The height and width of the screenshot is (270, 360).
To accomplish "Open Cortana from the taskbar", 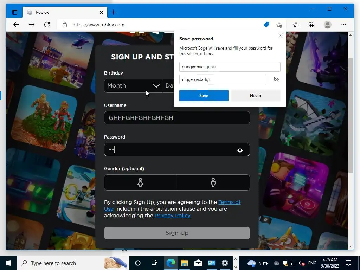I will click(138, 263).
